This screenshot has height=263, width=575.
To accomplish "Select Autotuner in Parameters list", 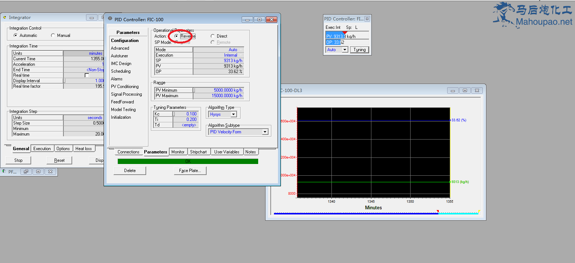I will (x=120, y=56).
